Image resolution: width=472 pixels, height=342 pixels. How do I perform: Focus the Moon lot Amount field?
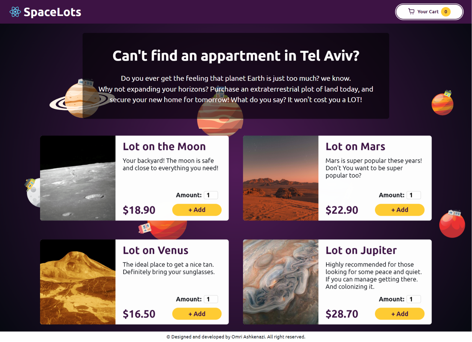pyautogui.click(x=211, y=195)
